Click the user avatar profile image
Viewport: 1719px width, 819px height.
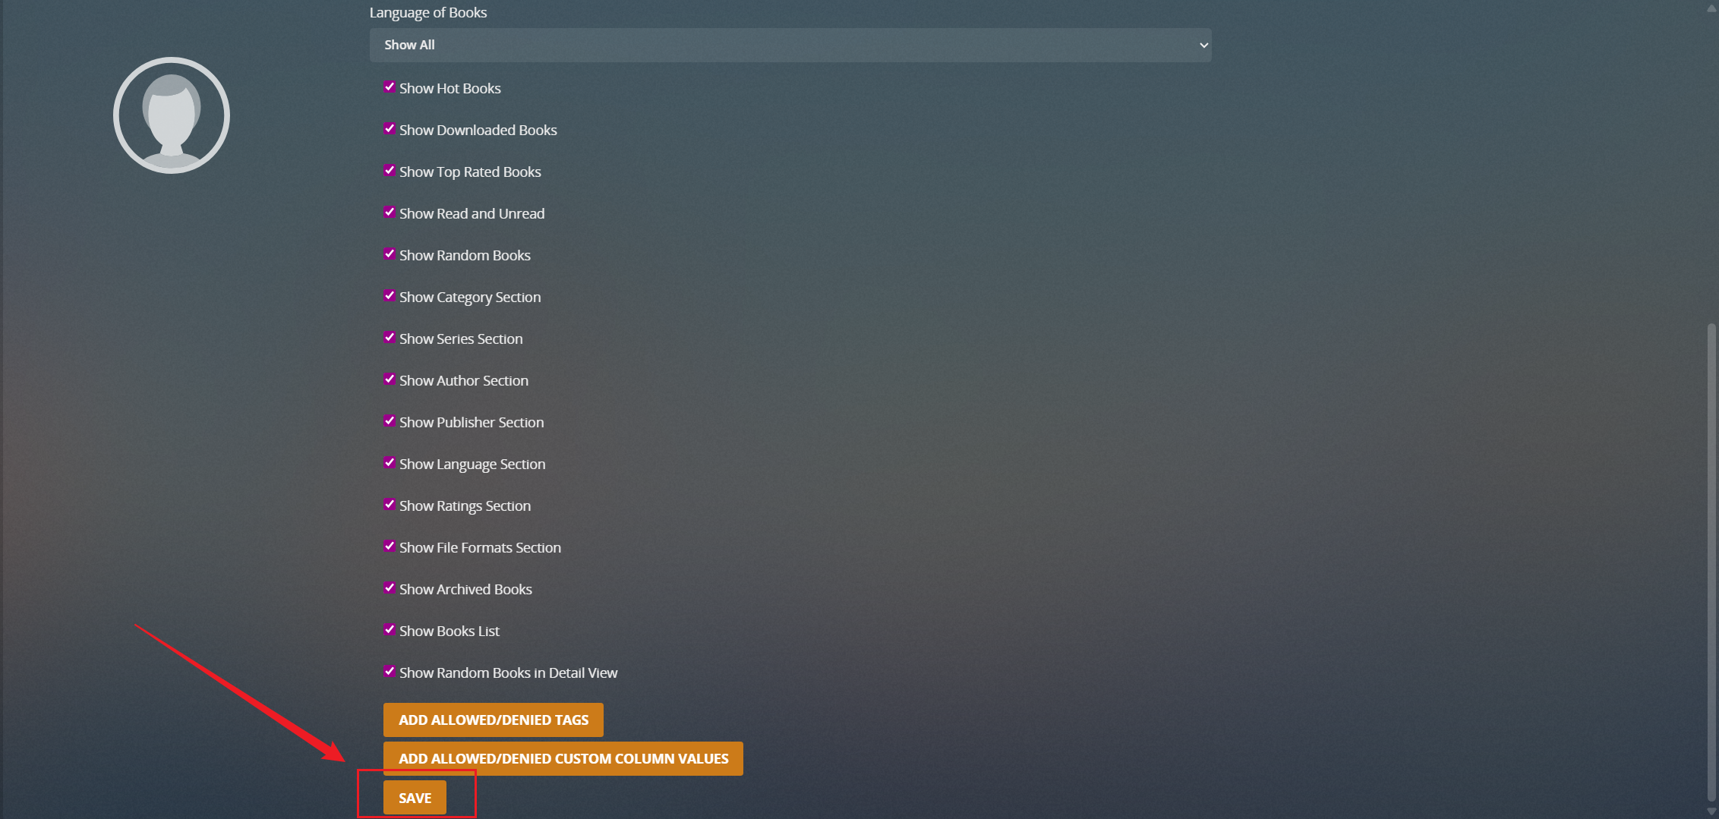[172, 115]
